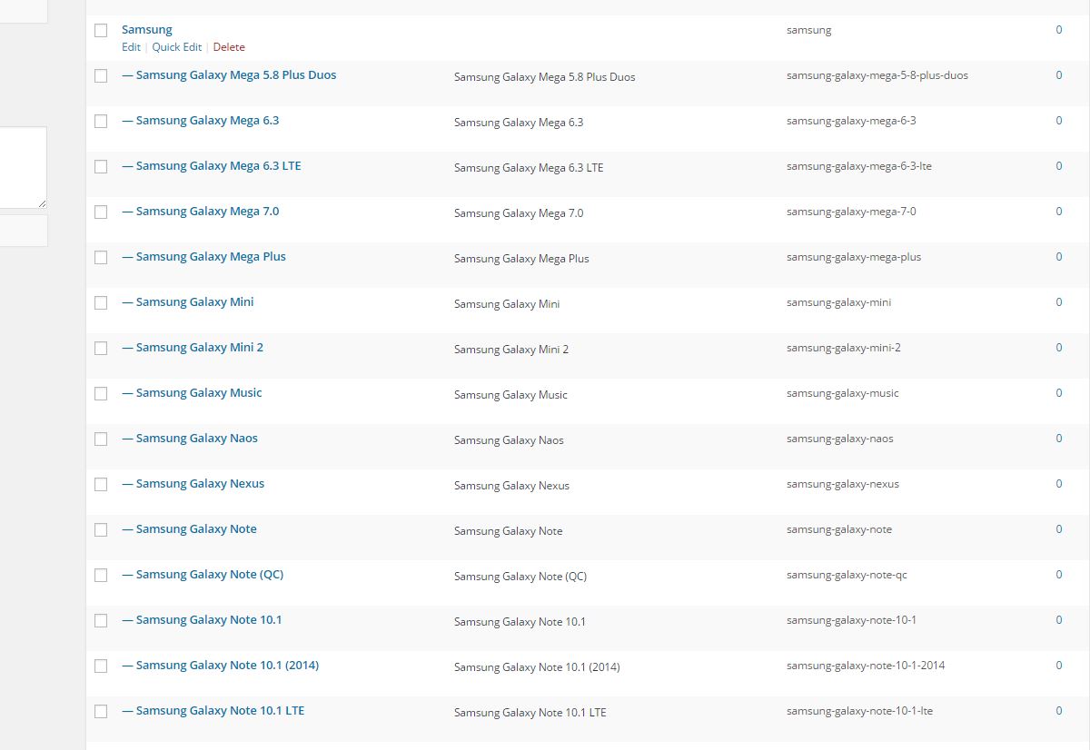
Task: Select checkbox for Samsung Galaxy Mega 6.3
Action: 101,122
